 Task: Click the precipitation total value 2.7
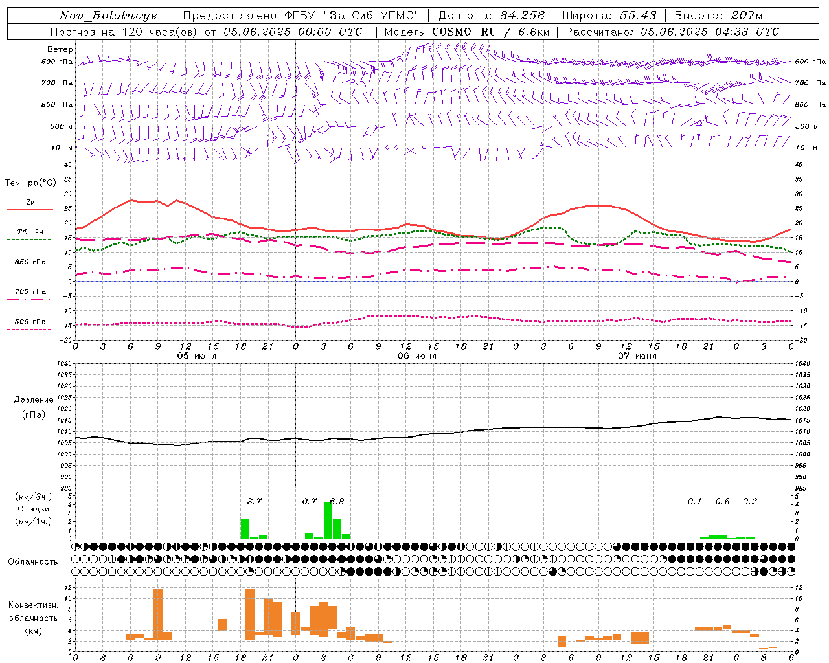pos(255,501)
